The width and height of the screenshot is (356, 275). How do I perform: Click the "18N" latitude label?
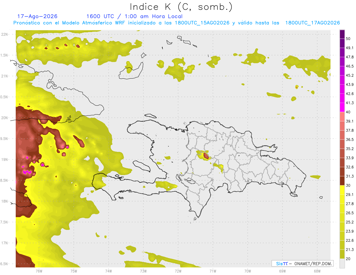[4, 201]
